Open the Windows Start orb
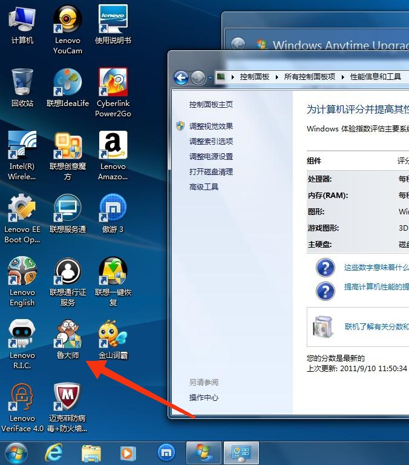Screen dimensions: 409x465 [16, 453]
